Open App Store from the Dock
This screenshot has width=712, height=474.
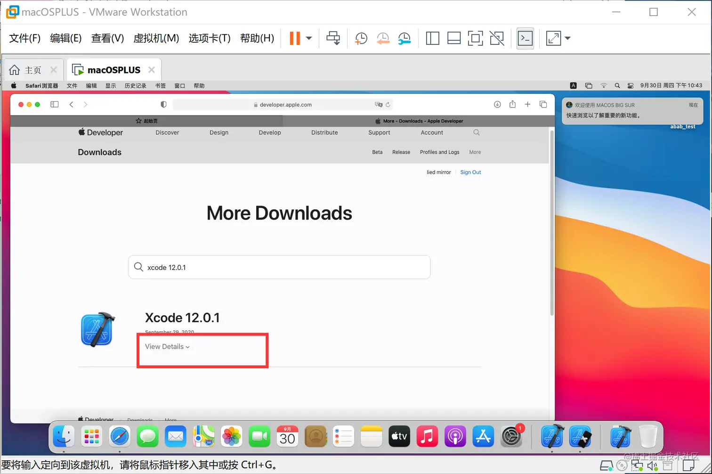tap(483, 436)
